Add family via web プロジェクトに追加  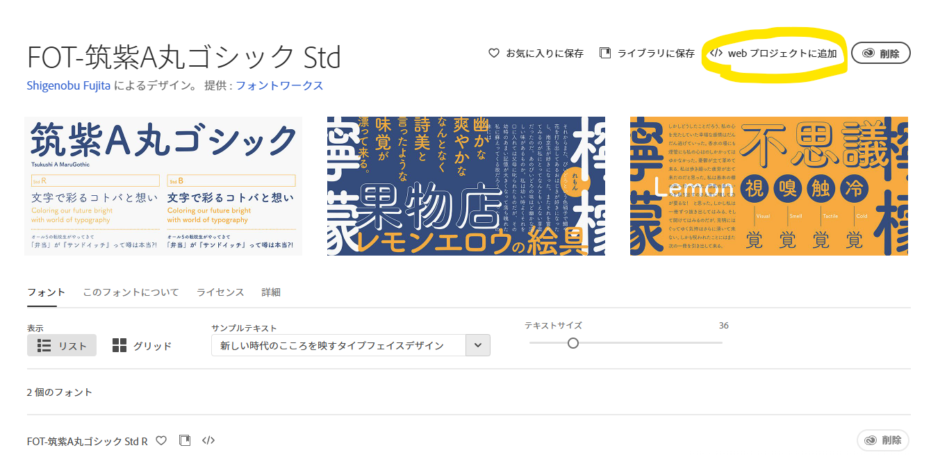pyautogui.click(x=773, y=53)
